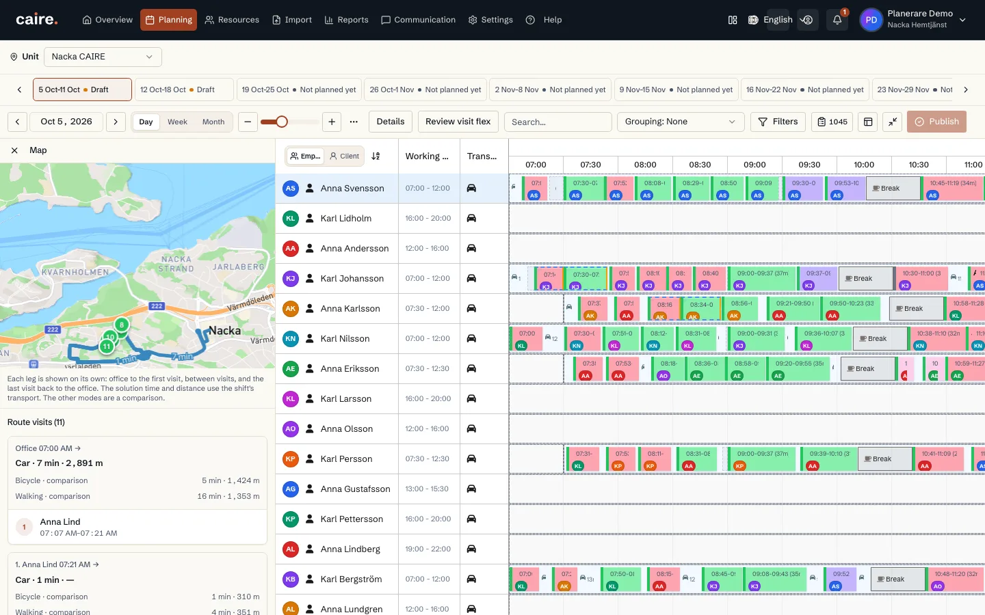
Task: Click Review visit flex button
Action: tap(458, 122)
